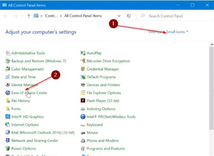Click the Mail (Microsoft Outlook 2016) icon
Viewport: 214px width, 156px height.
click(8, 133)
